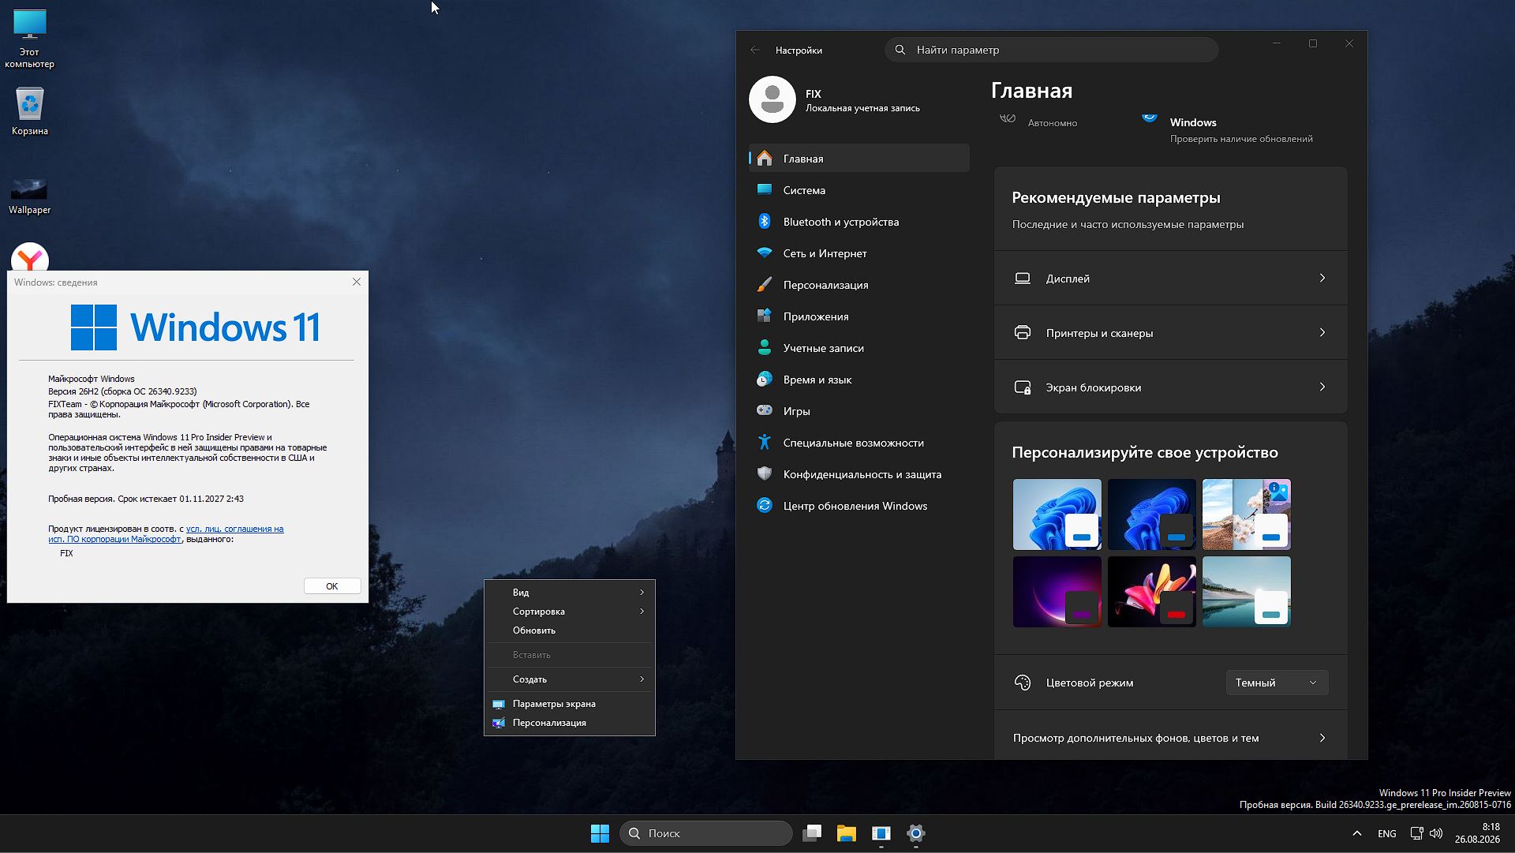
Task: Close the Windows: сведения dialog
Action: coord(357,282)
